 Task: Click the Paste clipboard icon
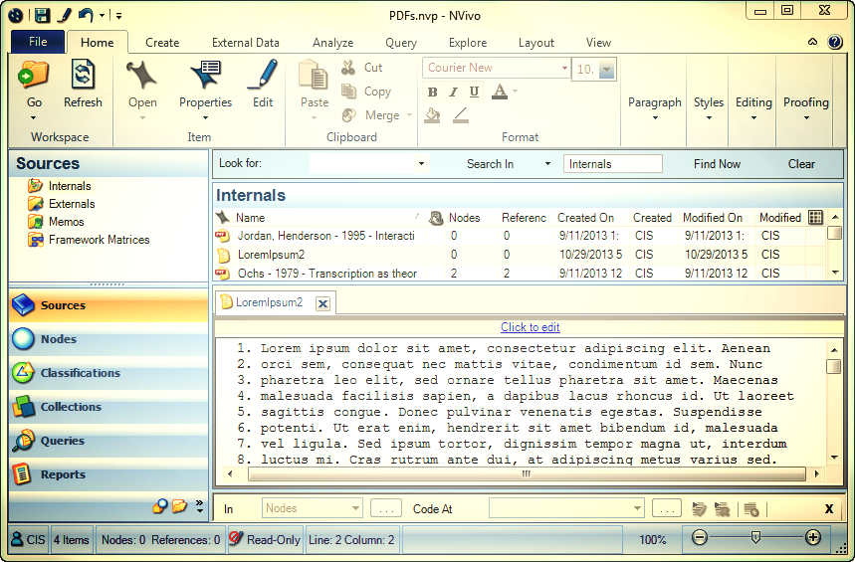point(314,75)
